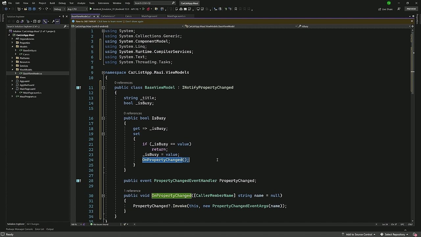Open Properties wrench in Solution Explorer toolbar
This screenshot has width=421, height=237.
click(x=53, y=21)
